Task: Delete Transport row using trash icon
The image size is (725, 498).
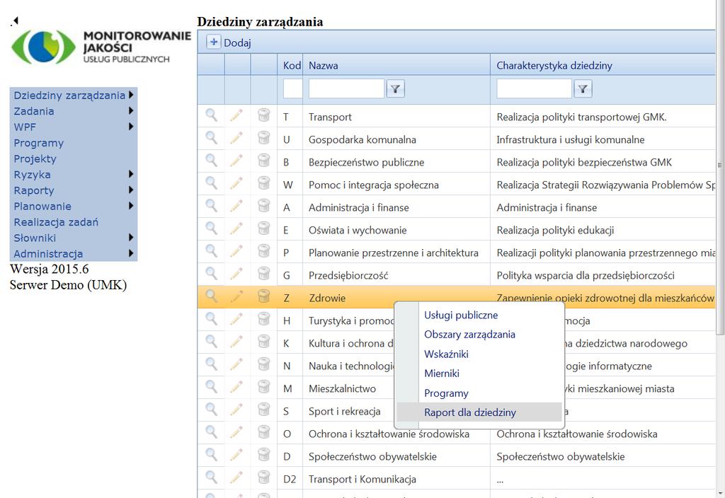Action: [x=263, y=115]
